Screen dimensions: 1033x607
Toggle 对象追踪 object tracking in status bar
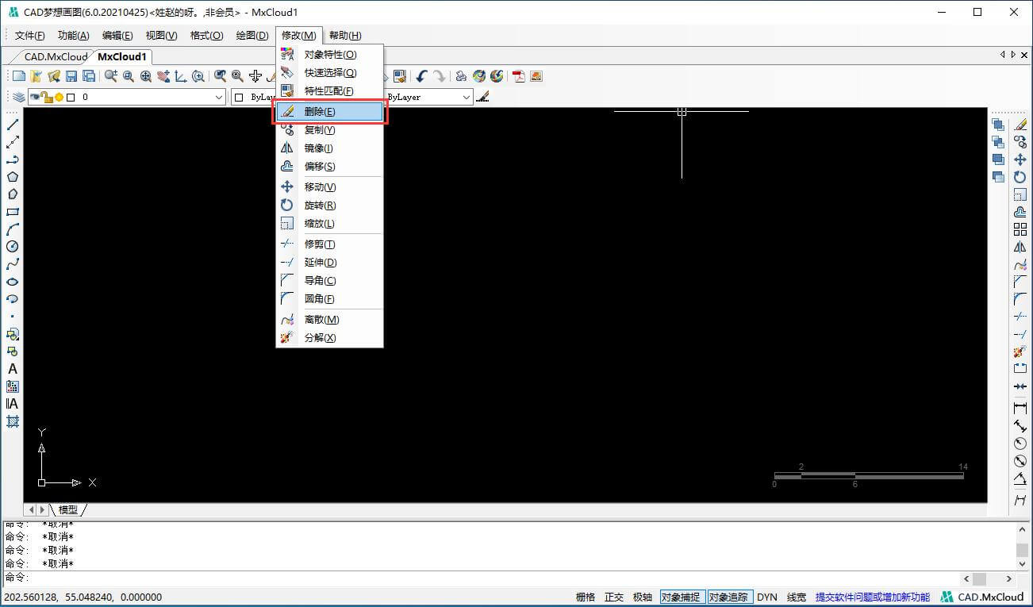point(730,597)
